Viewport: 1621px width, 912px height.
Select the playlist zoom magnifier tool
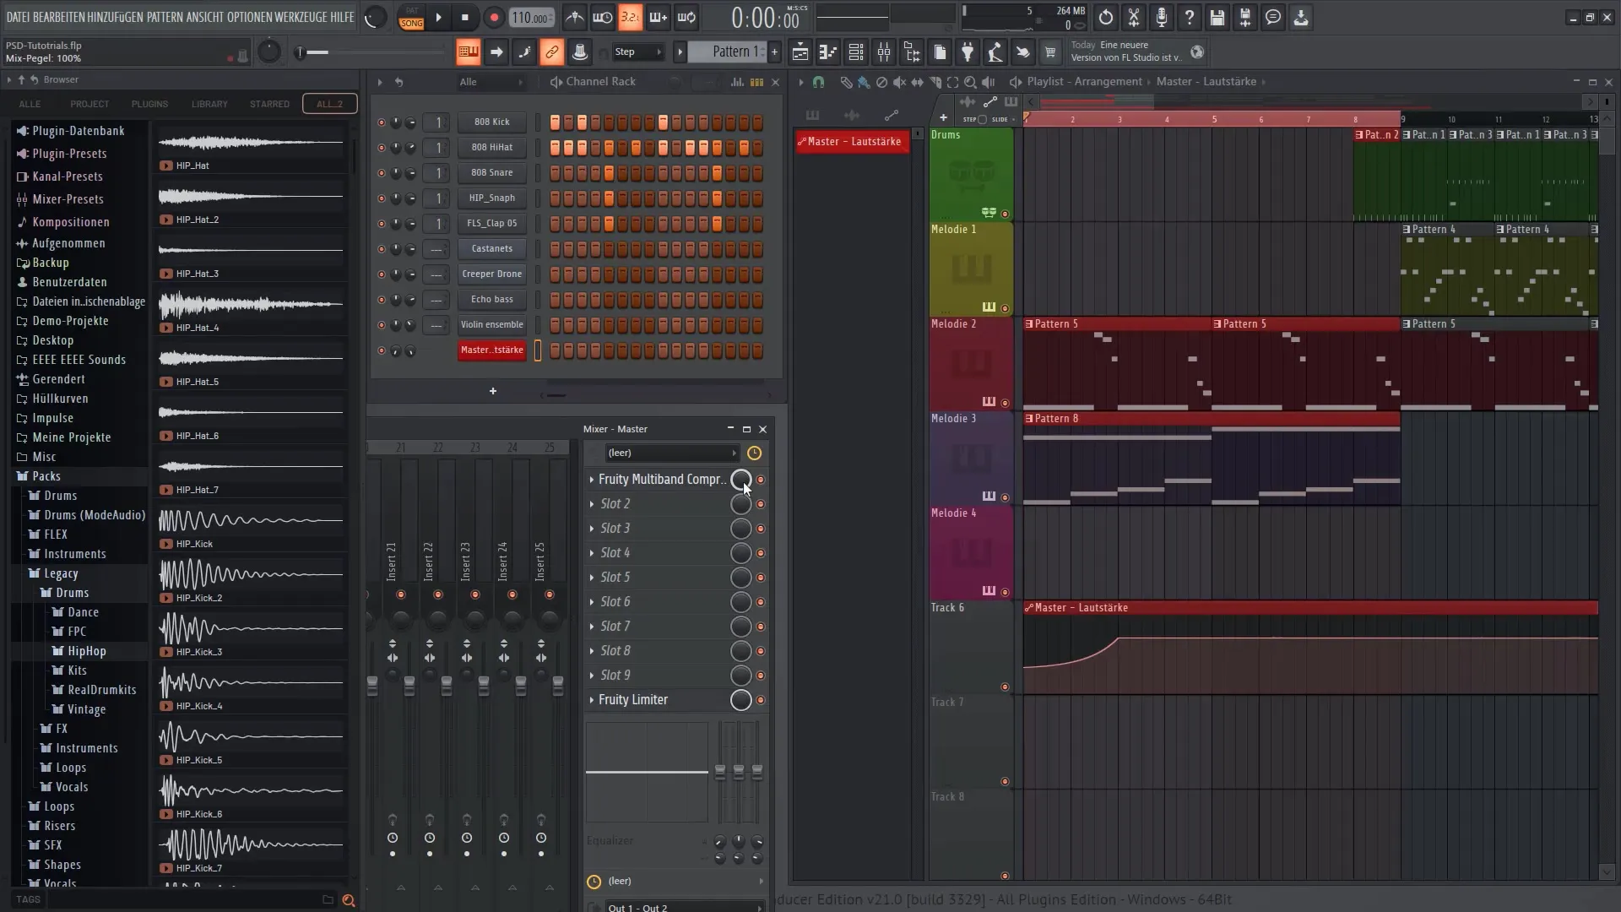(x=970, y=82)
